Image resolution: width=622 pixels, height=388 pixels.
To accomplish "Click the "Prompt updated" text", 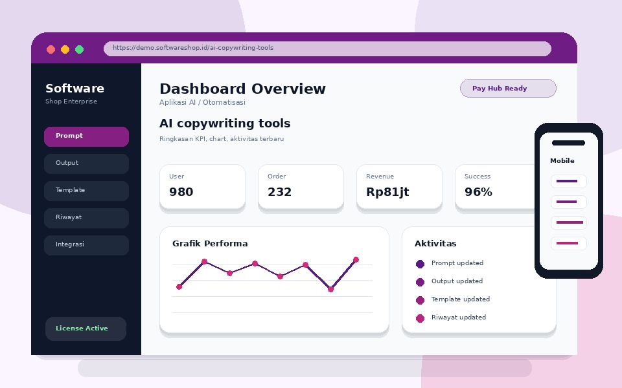I will pos(457,263).
